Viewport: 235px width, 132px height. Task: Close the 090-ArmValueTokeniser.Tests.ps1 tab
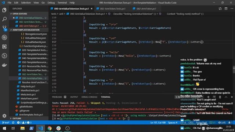tap(91, 9)
